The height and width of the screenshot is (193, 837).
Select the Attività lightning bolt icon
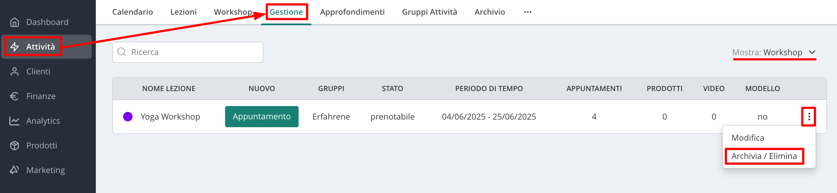(x=14, y=47)
